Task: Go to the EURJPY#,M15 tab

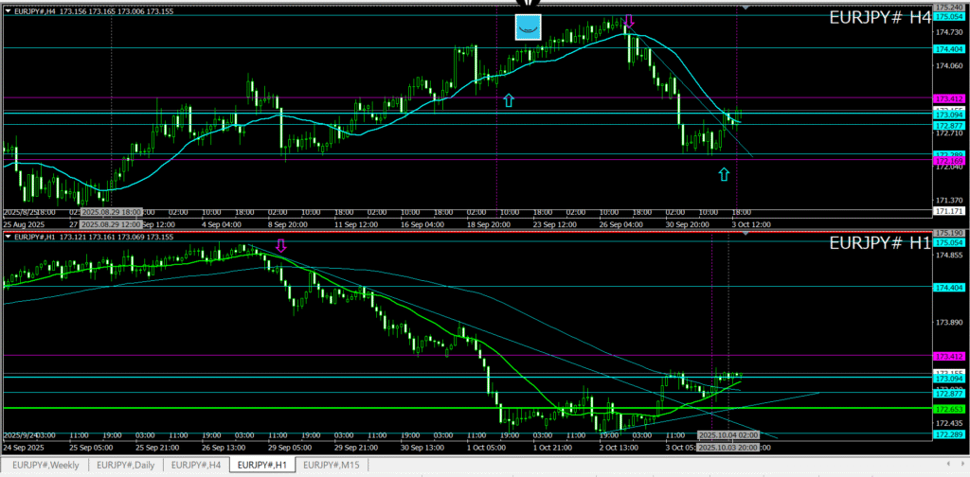Action: click(331, 465)
